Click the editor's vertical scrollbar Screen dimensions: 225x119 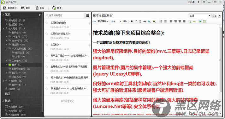click(x=220, y=60)
